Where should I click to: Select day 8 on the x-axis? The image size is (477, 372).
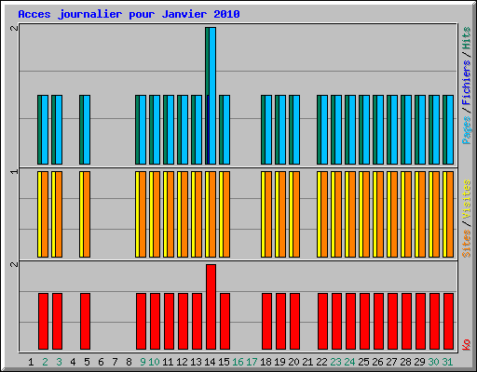(129, 362)
